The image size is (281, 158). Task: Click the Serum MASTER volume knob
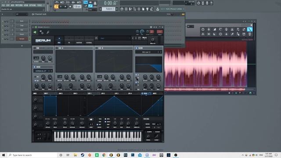click(153, 39)
